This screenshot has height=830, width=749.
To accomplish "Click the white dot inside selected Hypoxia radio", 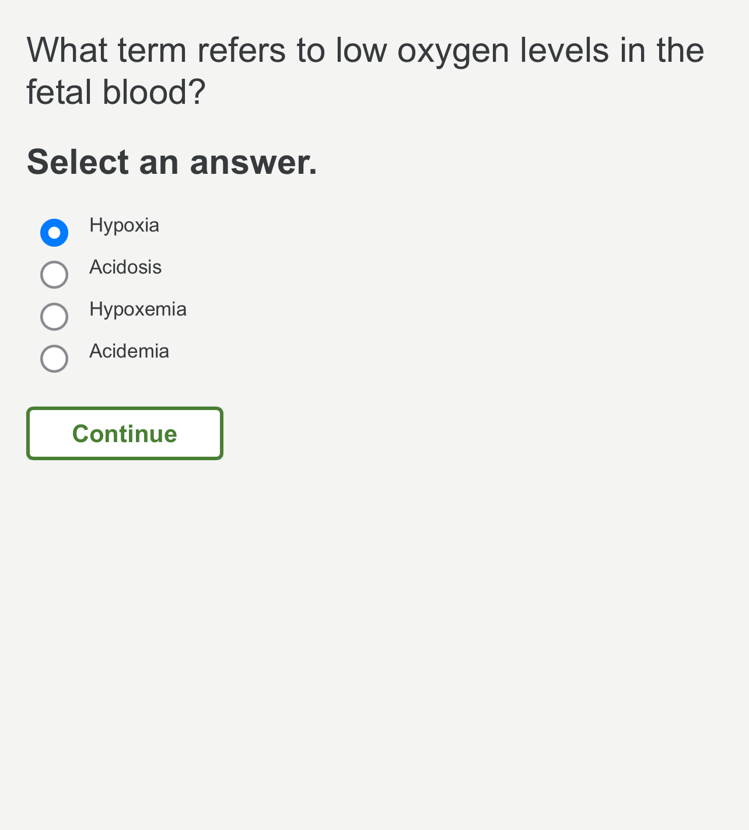I will [x=54, y=233].
